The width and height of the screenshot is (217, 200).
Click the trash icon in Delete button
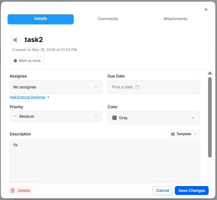[13, 190]
